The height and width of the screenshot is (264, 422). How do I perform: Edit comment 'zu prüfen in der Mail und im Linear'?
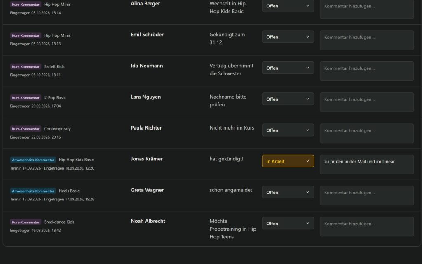[366, 164]
